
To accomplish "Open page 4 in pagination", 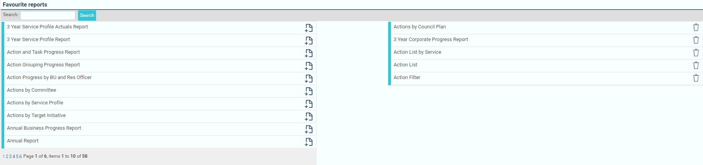I will (x=14, y=157).
